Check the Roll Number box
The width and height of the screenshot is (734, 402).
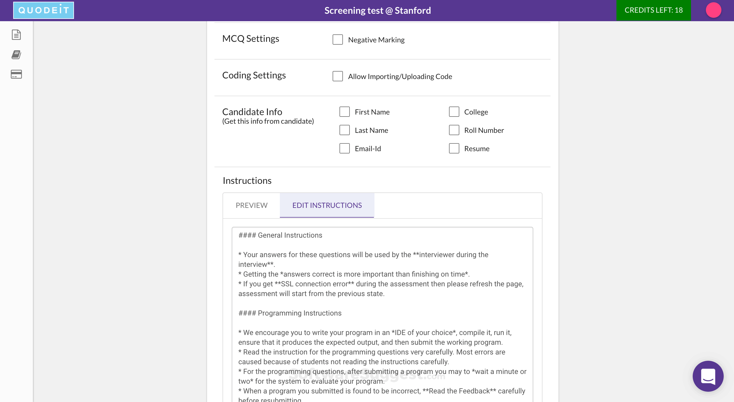(x=454, y=130)
